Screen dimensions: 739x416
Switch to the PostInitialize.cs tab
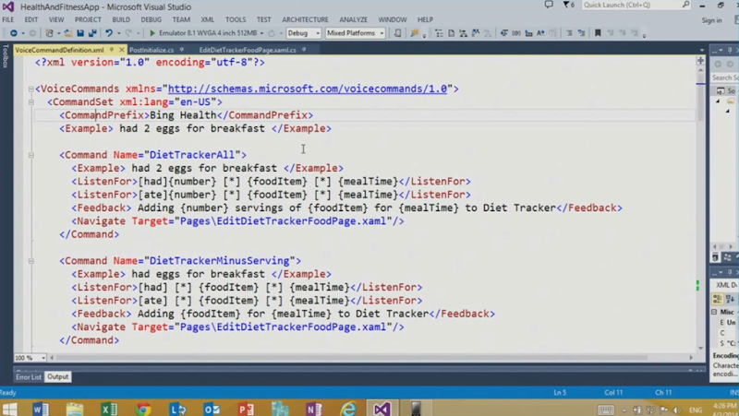(151, 50)
